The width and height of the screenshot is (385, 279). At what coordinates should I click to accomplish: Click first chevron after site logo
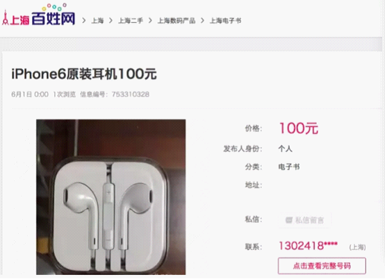pyautogui.click(x=83, y=21)
